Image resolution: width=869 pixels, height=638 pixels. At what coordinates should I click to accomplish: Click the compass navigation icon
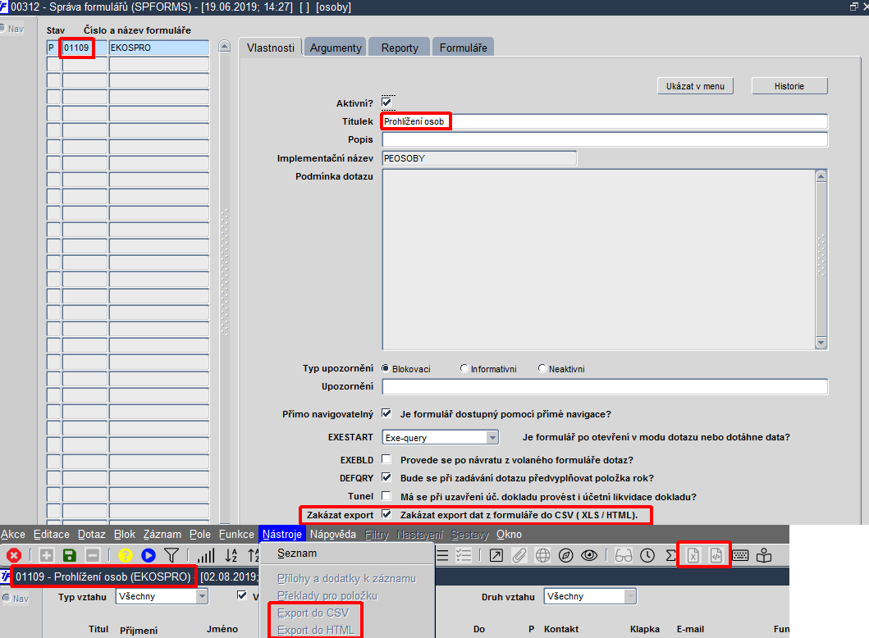pyautogui.click(x=566, y=555)
